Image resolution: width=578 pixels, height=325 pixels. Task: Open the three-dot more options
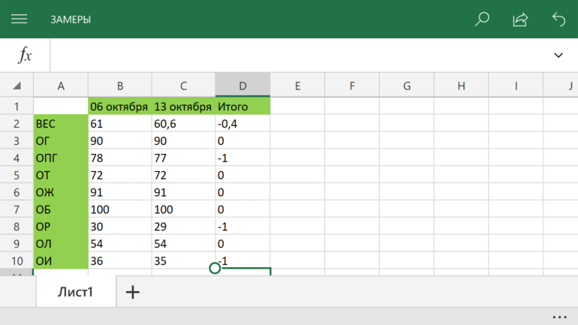coord(559,317)
